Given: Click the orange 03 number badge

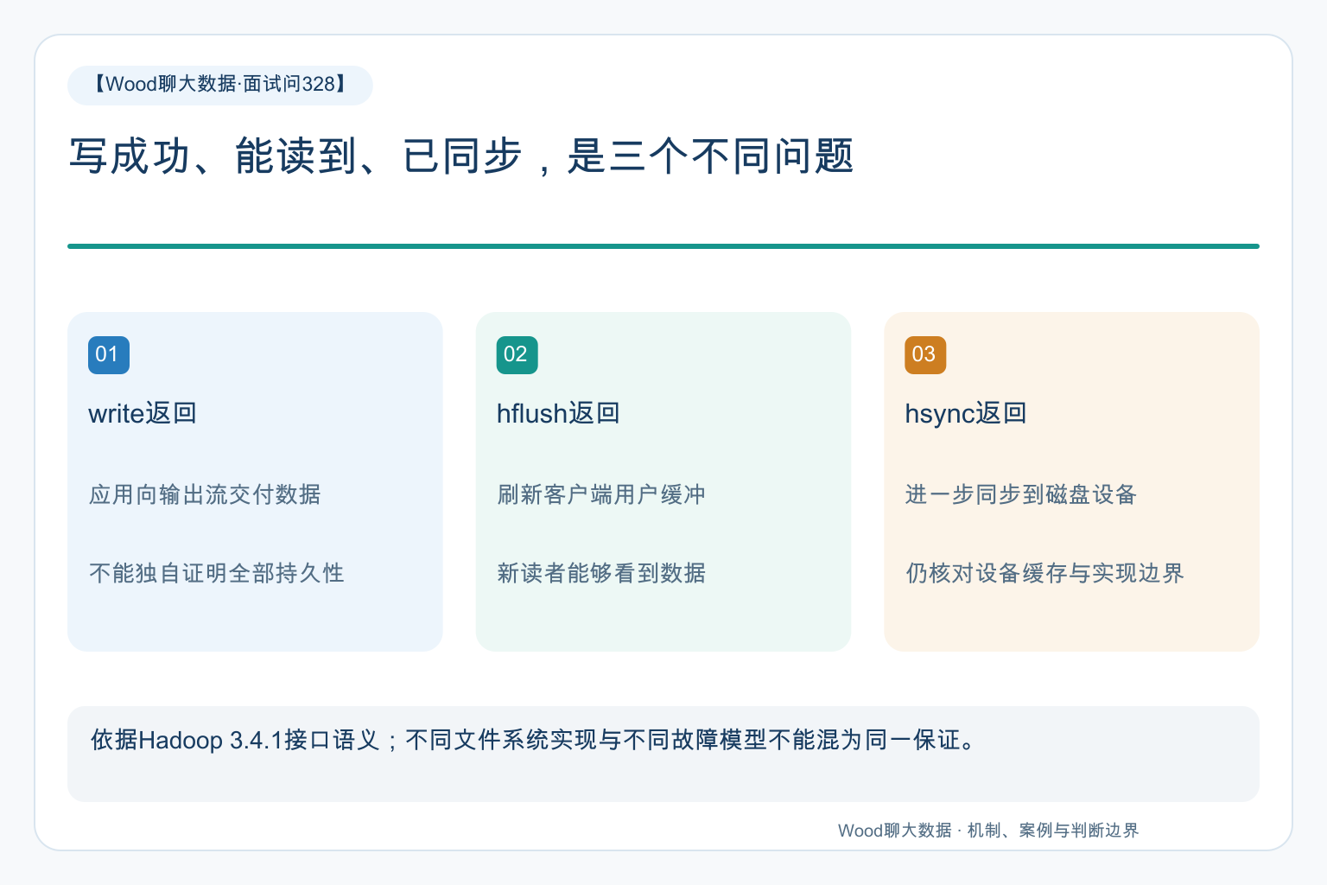Looking at the screenshot, I should tap(925, 355).
